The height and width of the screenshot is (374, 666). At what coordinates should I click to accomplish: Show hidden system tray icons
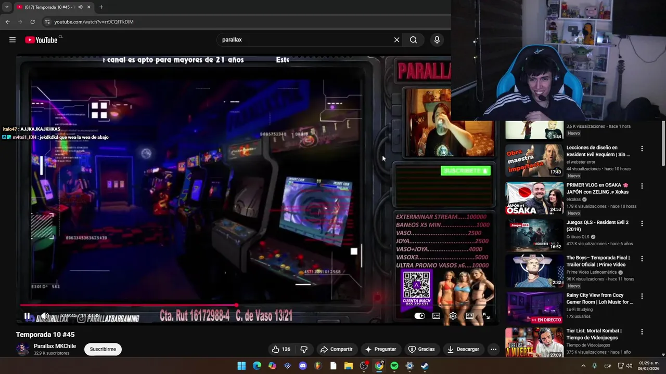click(583, 366)
